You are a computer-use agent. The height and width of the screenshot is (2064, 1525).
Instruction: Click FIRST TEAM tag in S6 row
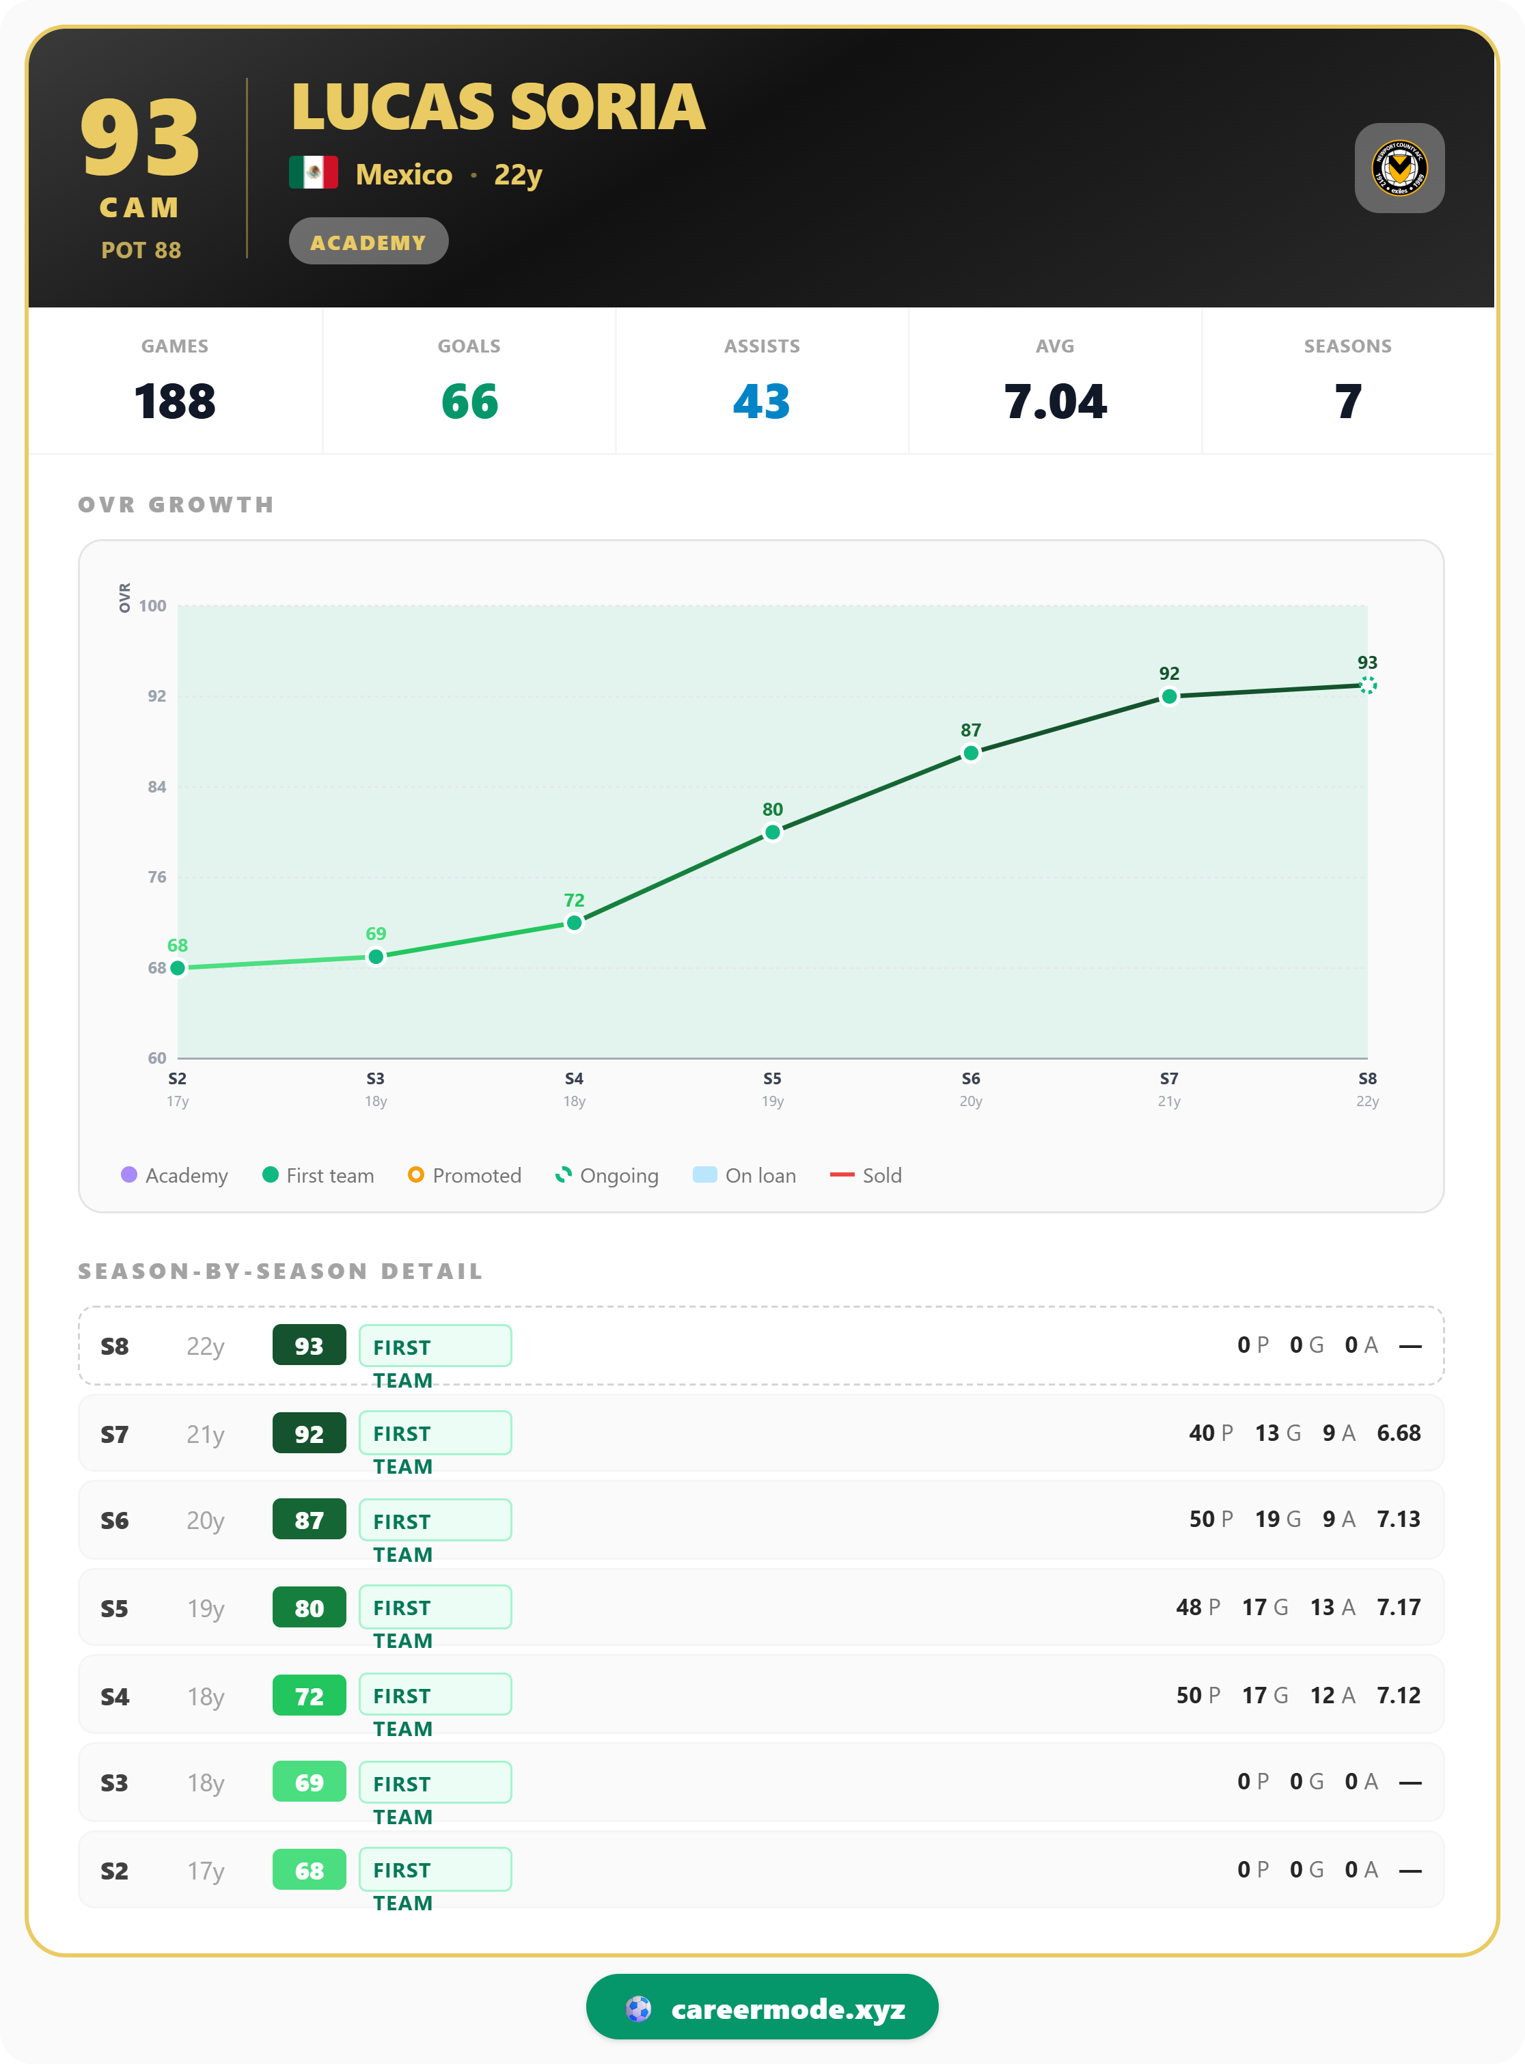436,1520
